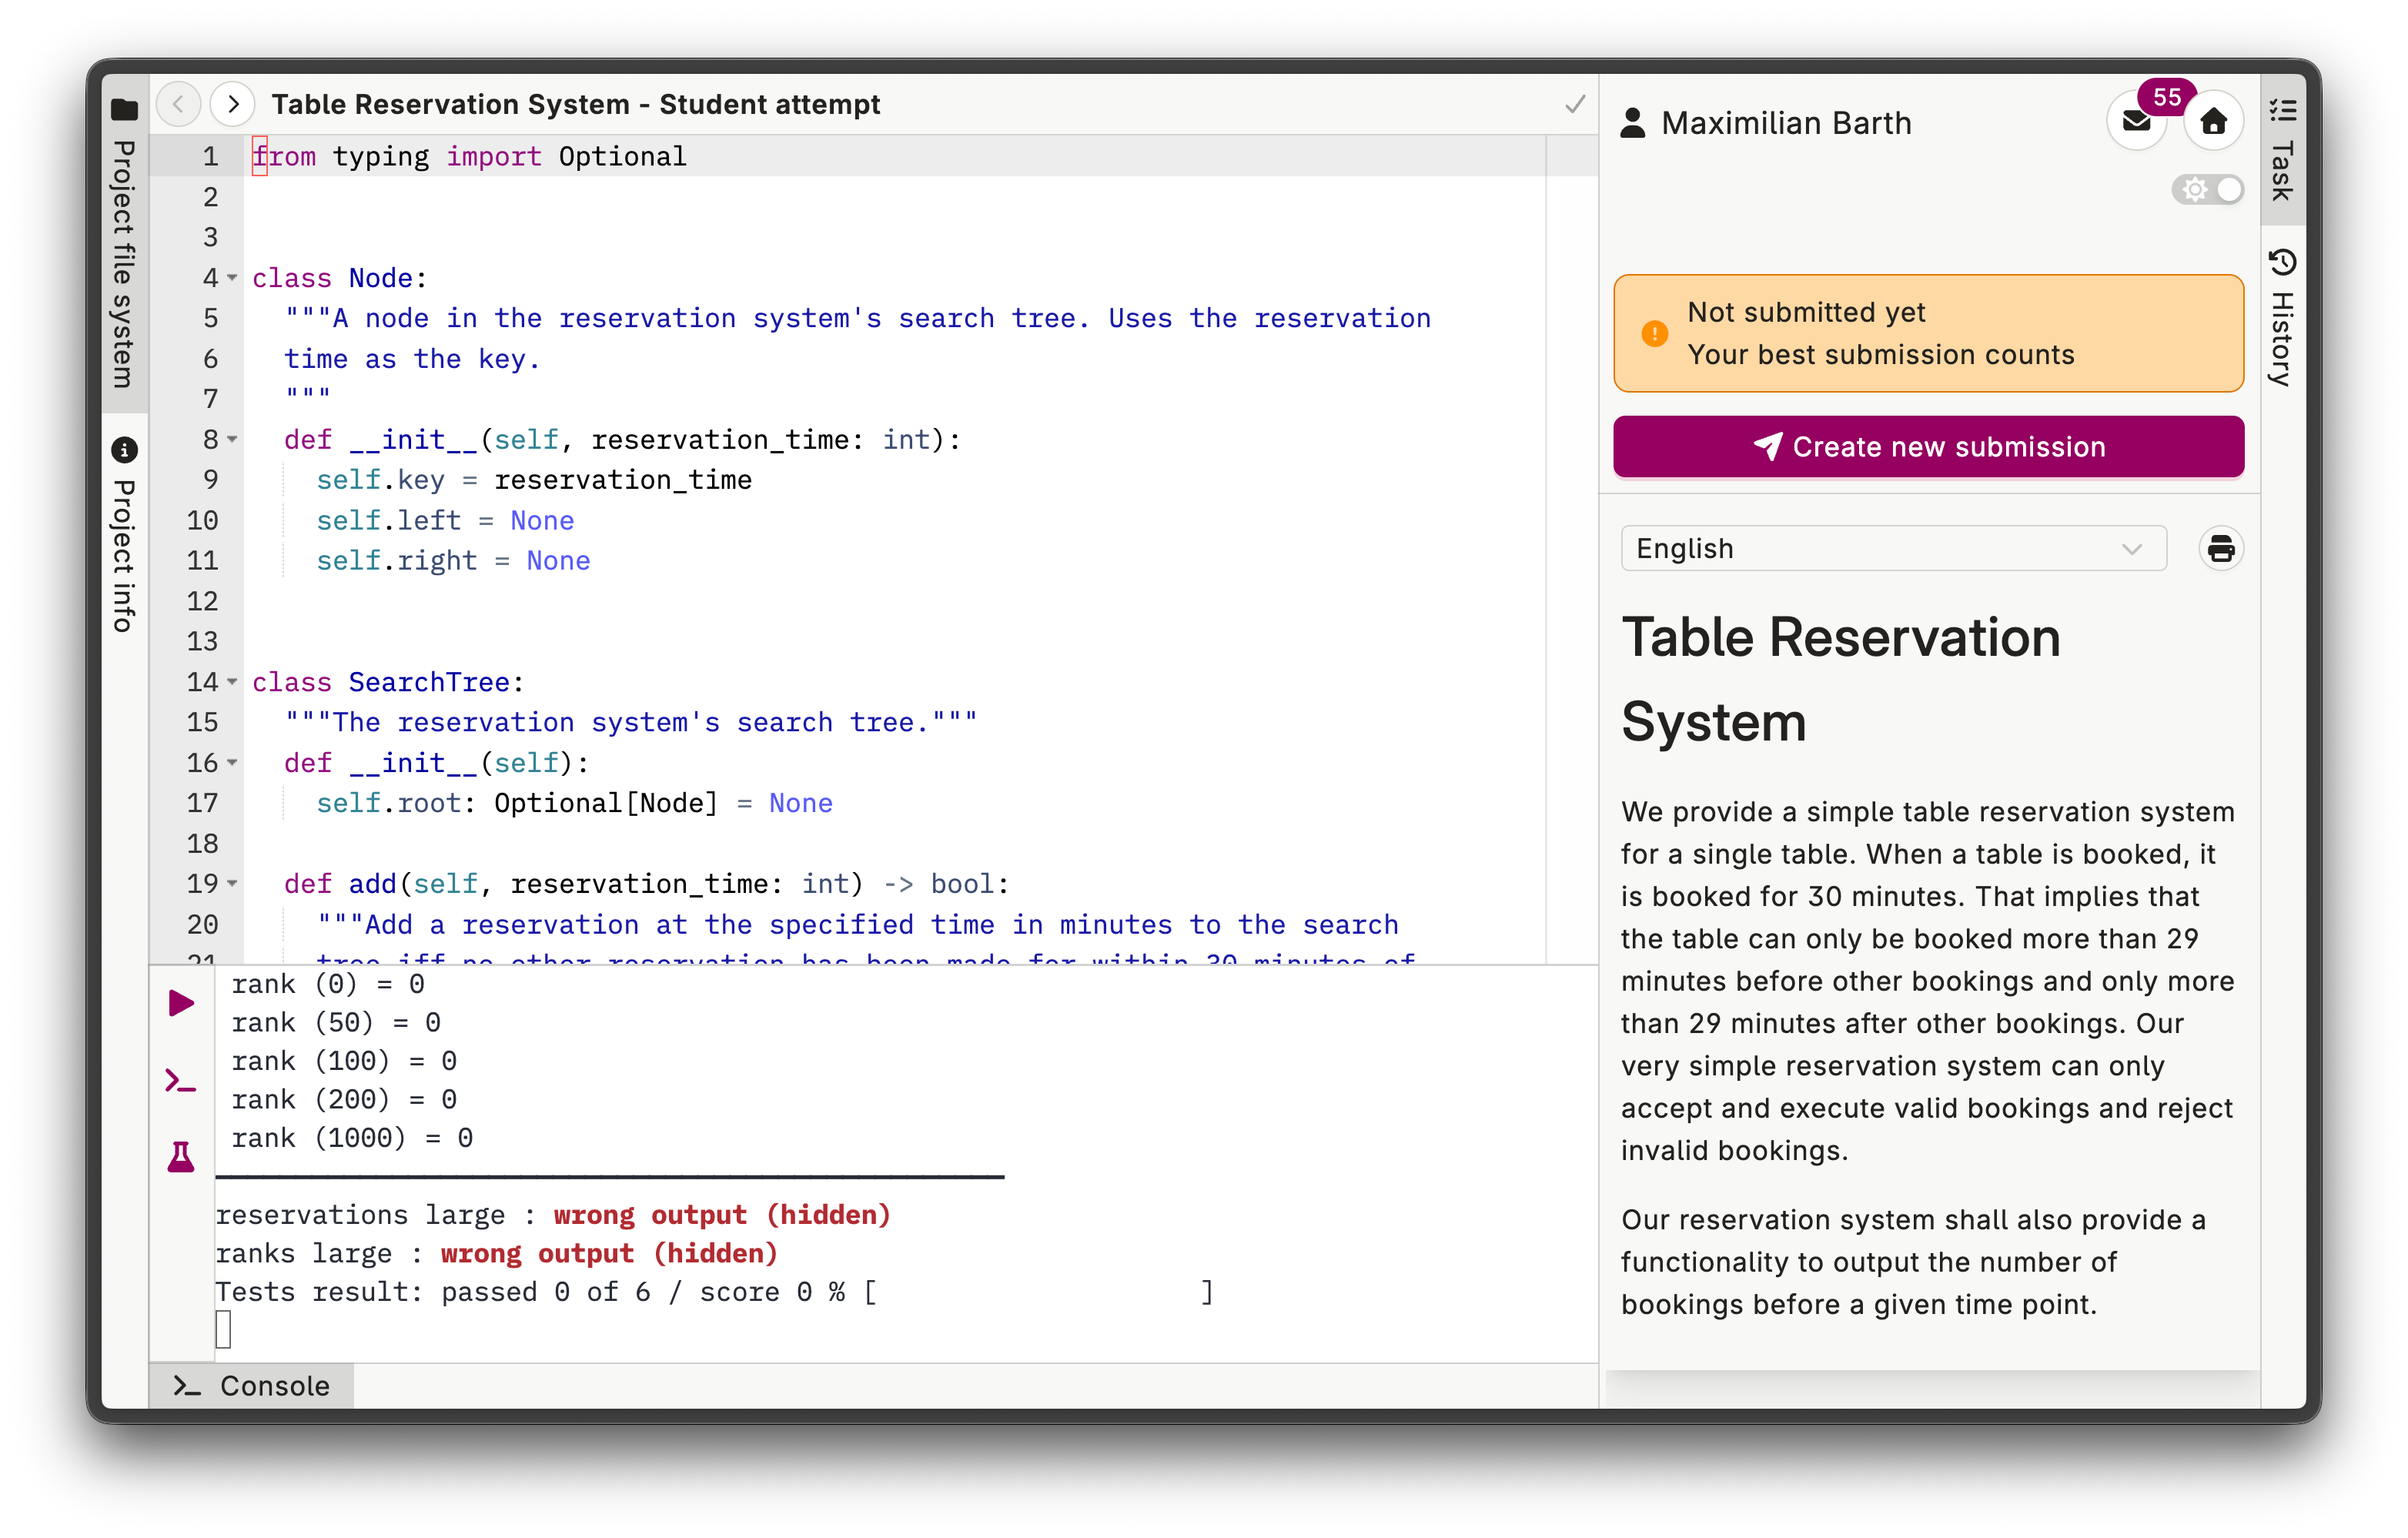Click the test score progress bar
This screenshot has height=1538, width=2408.
[1038, 1292]
